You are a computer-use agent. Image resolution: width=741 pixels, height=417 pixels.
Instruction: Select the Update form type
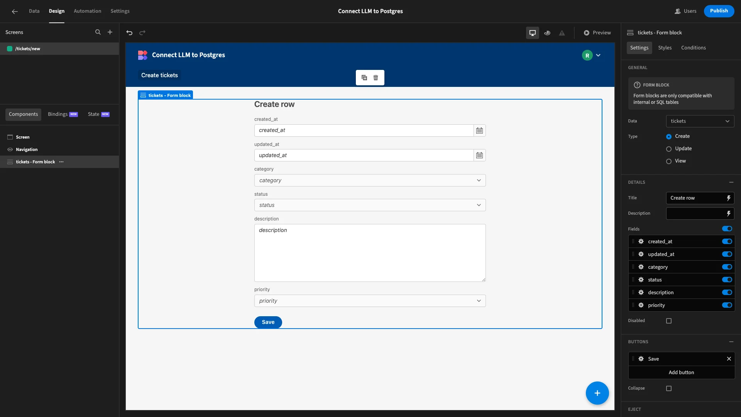coord(669,149)
